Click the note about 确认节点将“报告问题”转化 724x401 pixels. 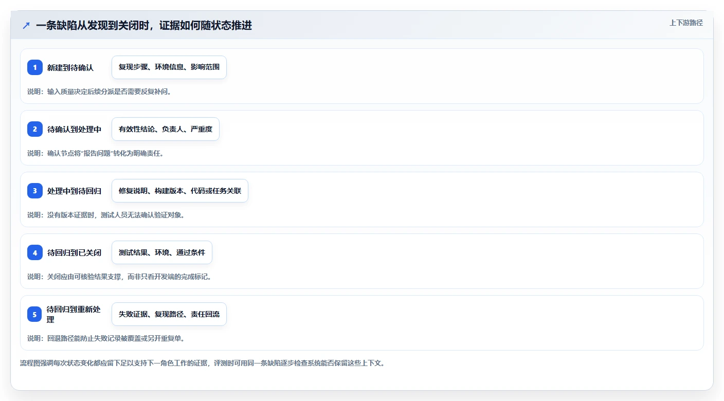coord(96,153)
